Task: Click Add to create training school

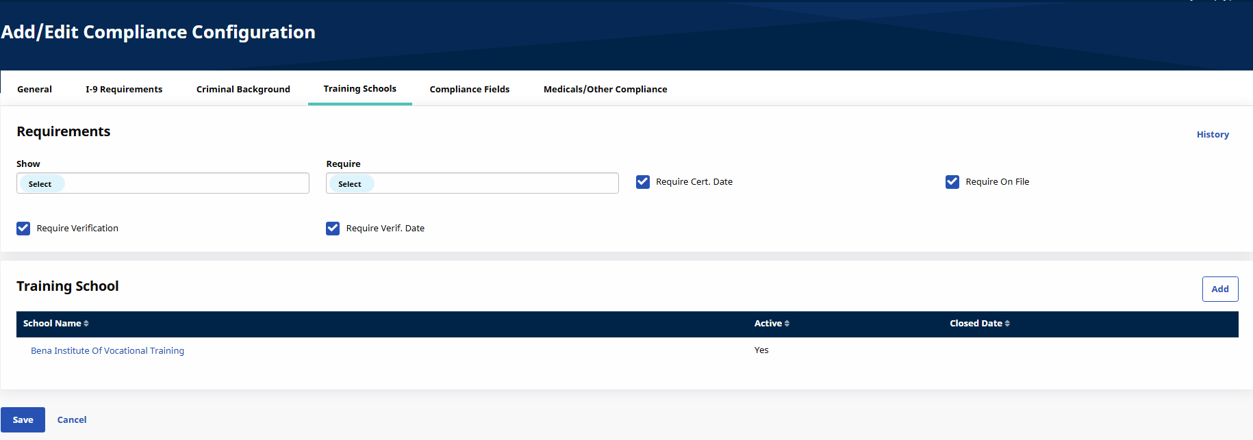Action: click(x=1219, y=289)
